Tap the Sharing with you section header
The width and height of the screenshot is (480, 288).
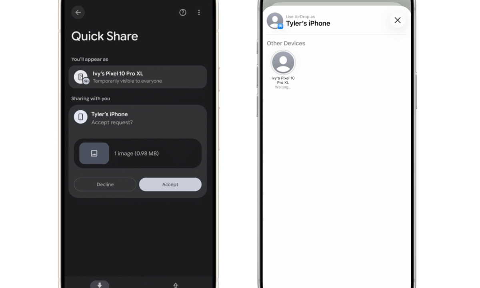click(90, 98)
